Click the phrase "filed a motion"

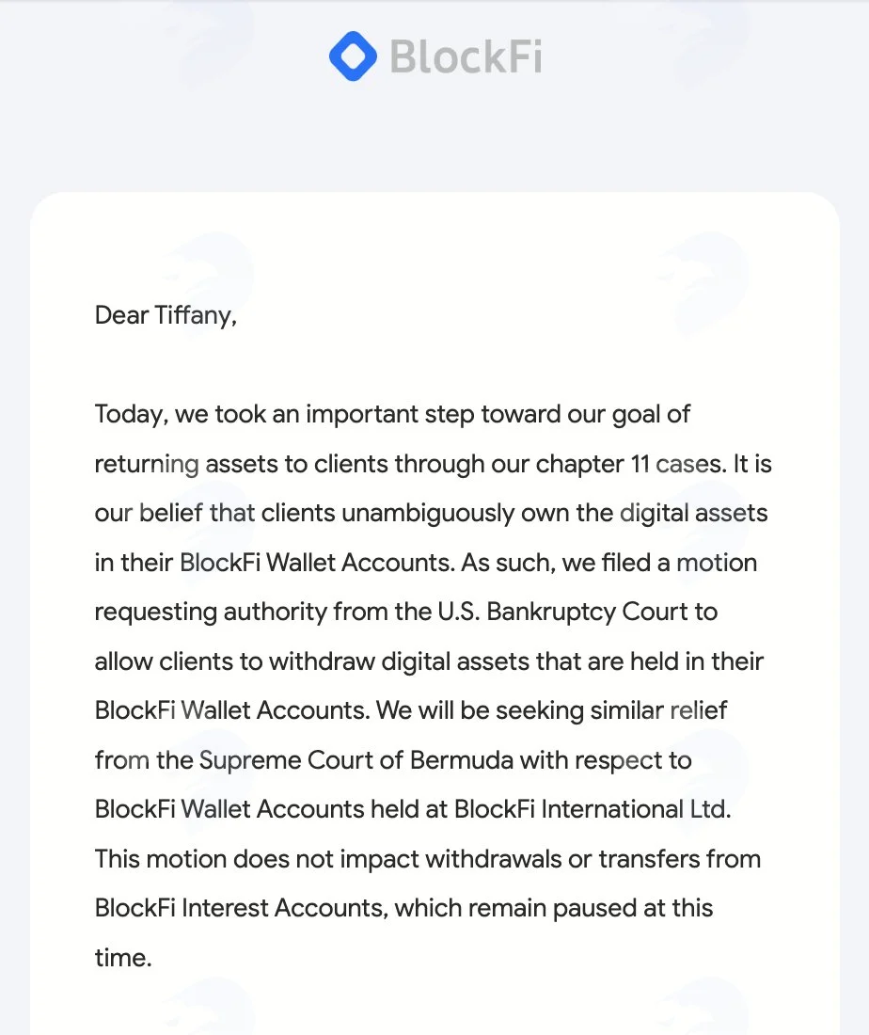click(679, 563)
